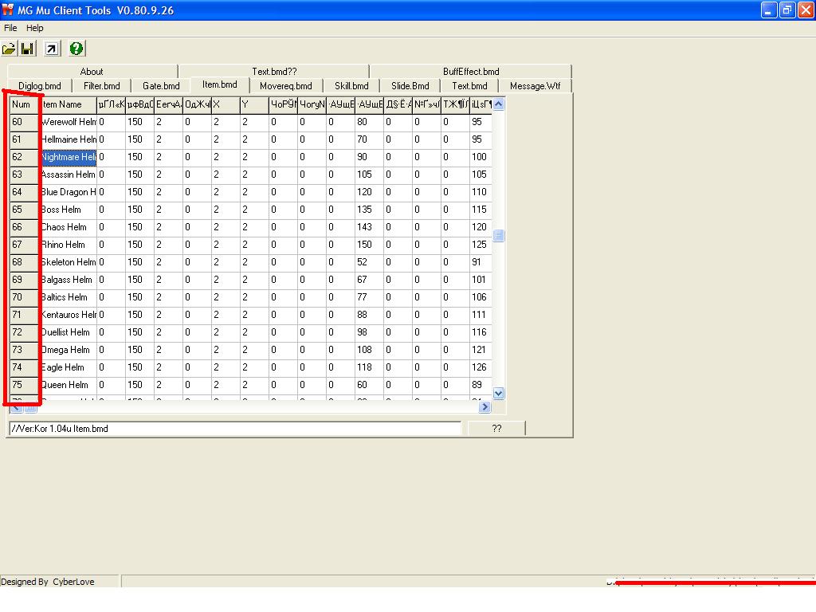Viewport: 816px width, 612px height.
Task: Click the MG Mu app title icon
Action: click(7, 10)
